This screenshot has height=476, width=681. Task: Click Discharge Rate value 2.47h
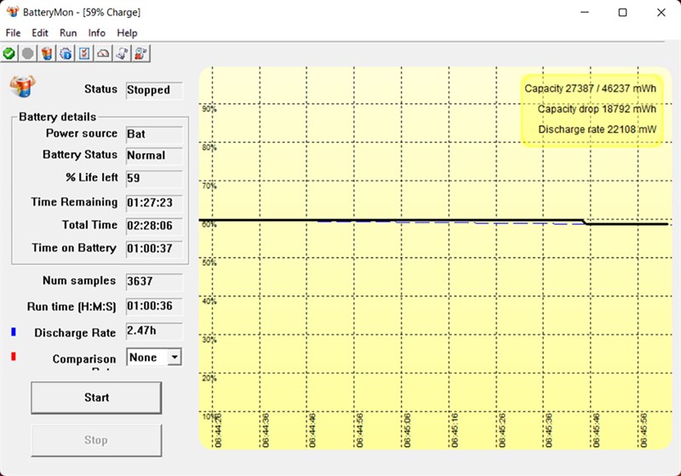click(x=154, y=331)
